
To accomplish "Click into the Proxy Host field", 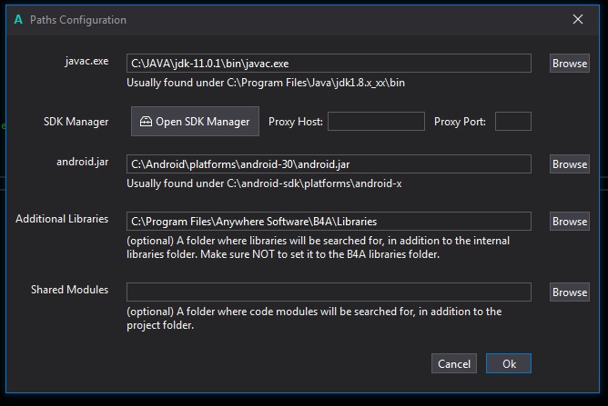I will (x=376, y=122).
